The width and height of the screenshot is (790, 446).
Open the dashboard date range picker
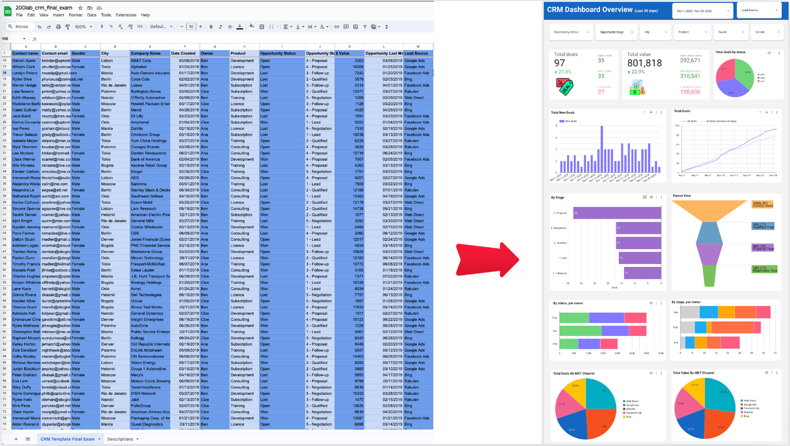click(703, 10)
